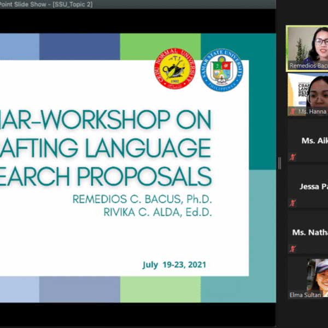This screenshot has width=328, height=328.
Task: Click the text REMEDIOS C. BACUS, Ph.D.
Action: pos(142,199)
